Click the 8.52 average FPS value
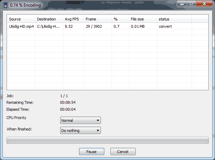This screenshot has width=215, height=160. [69, 26]
